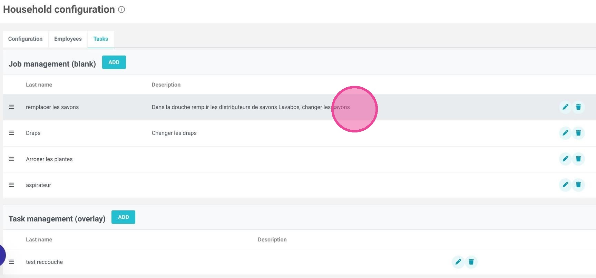Add a new job in Job management
Screen dimensions: 596x278
pos(114,62)
